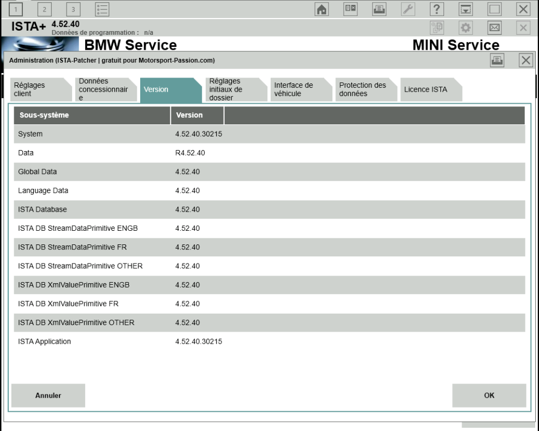
Task: Select the Global Data row
Action: 269,172
